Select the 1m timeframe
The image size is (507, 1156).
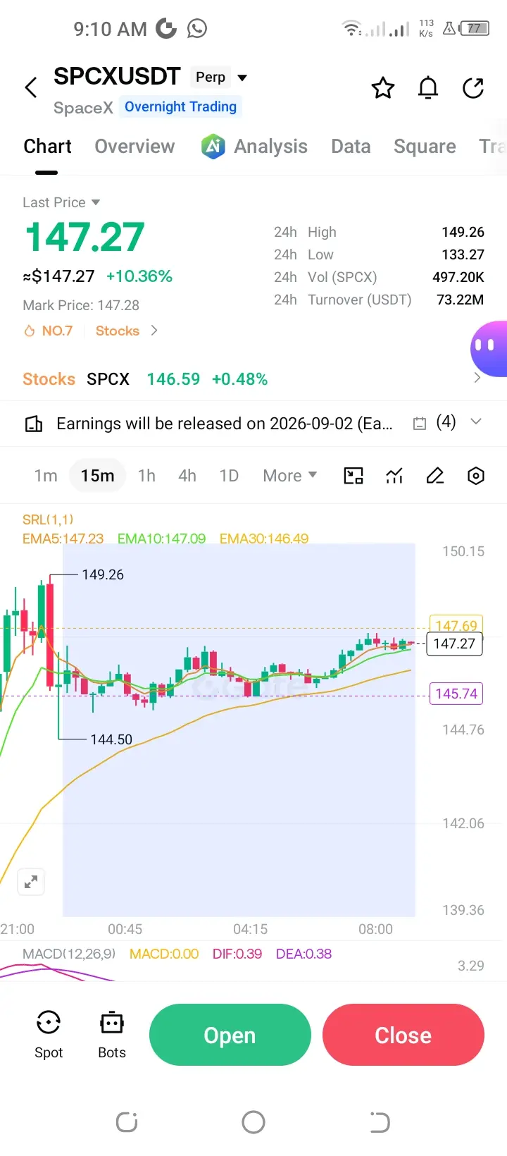(46, 476)
